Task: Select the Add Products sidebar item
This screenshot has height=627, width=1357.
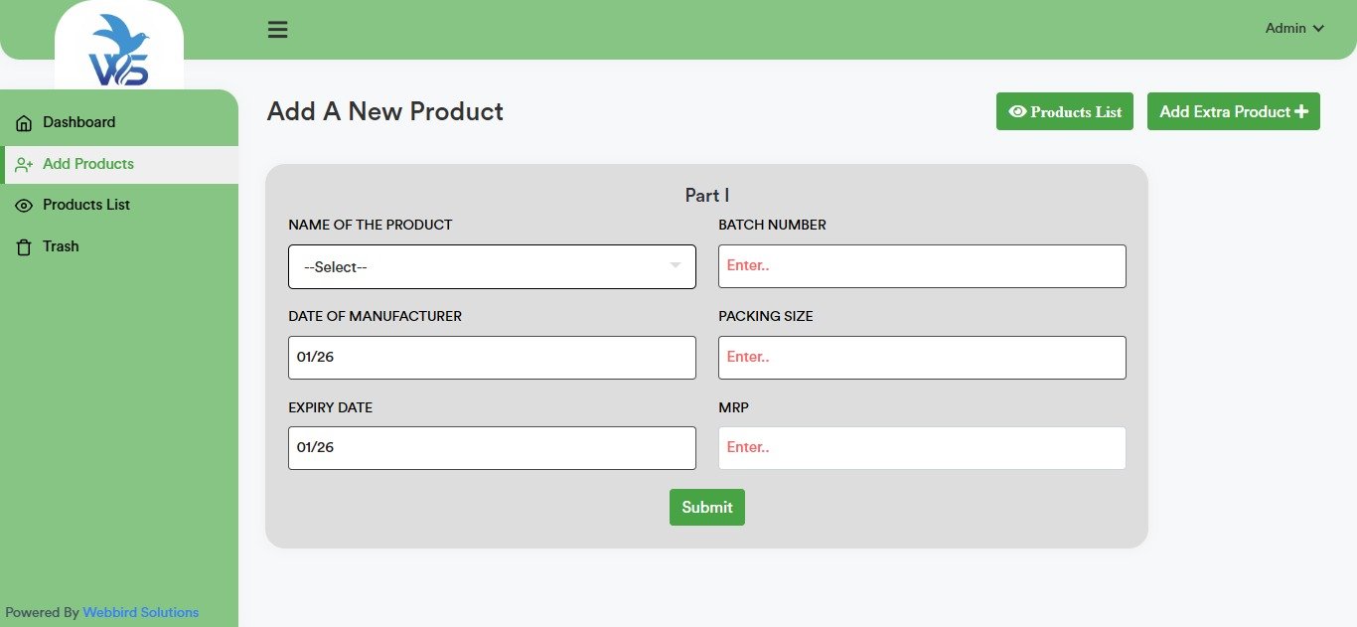Action: pos(88,163)
